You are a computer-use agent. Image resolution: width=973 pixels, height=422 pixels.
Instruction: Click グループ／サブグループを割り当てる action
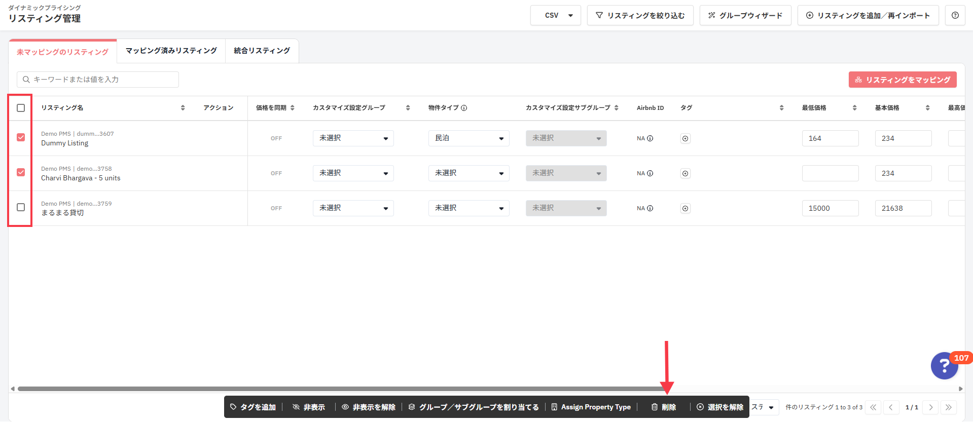click(474, 407)
